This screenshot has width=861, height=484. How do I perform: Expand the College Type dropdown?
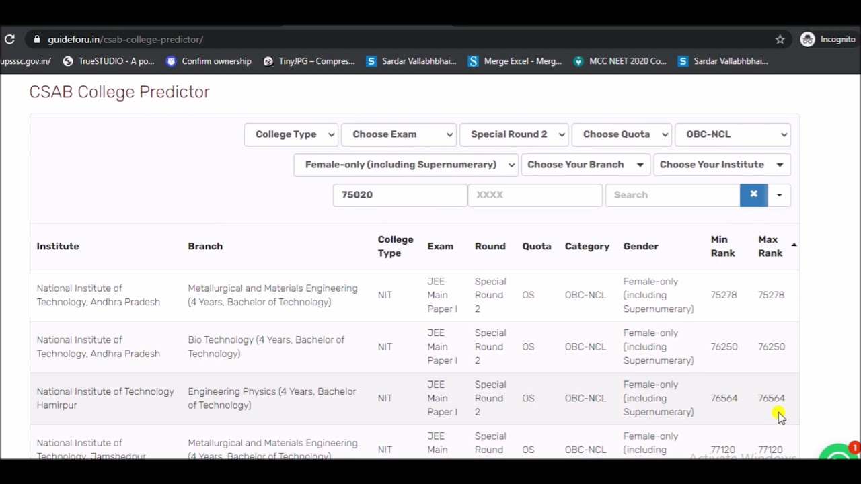click(x=291, y=134)
